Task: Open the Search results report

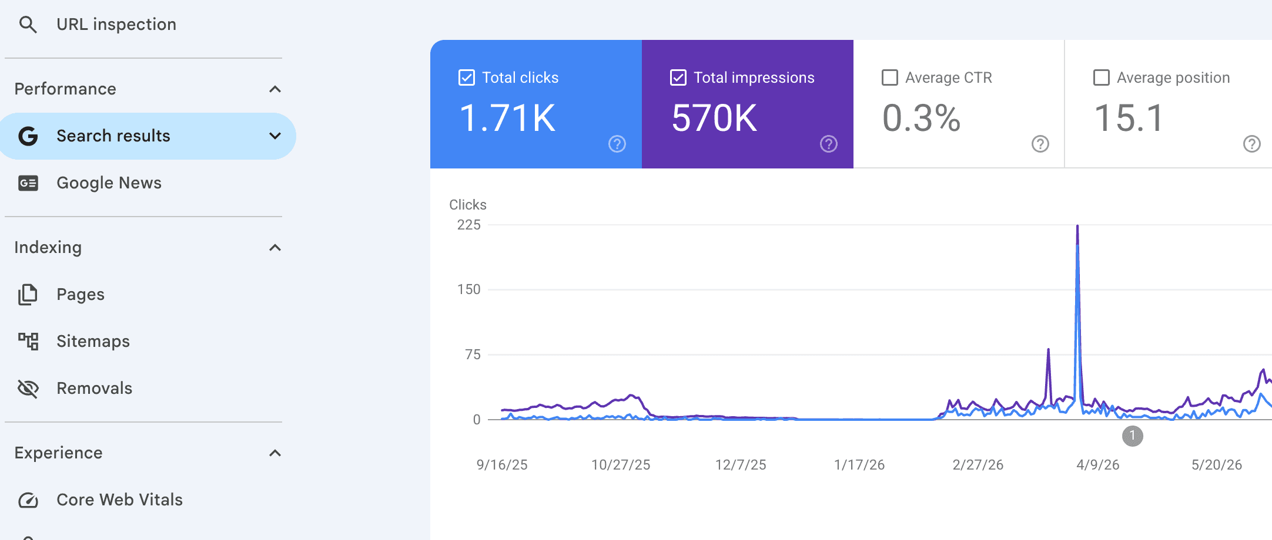Action: coord(147,136)
